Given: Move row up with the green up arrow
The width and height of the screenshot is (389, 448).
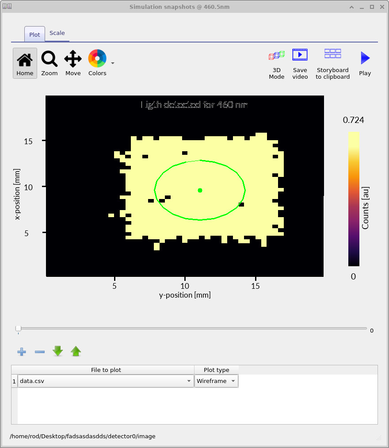Looking at the screenshot, I should coord(76,351).
